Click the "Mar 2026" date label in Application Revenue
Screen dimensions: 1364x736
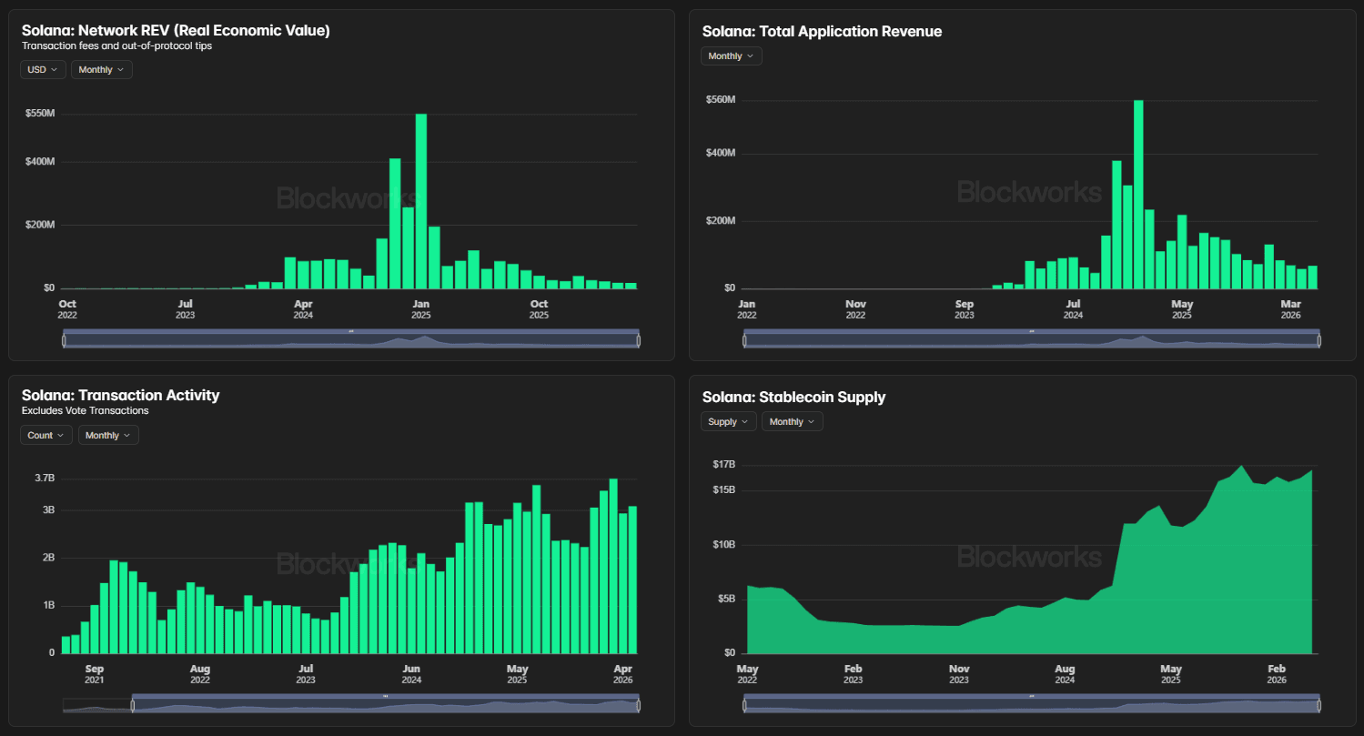(1291, 309)
